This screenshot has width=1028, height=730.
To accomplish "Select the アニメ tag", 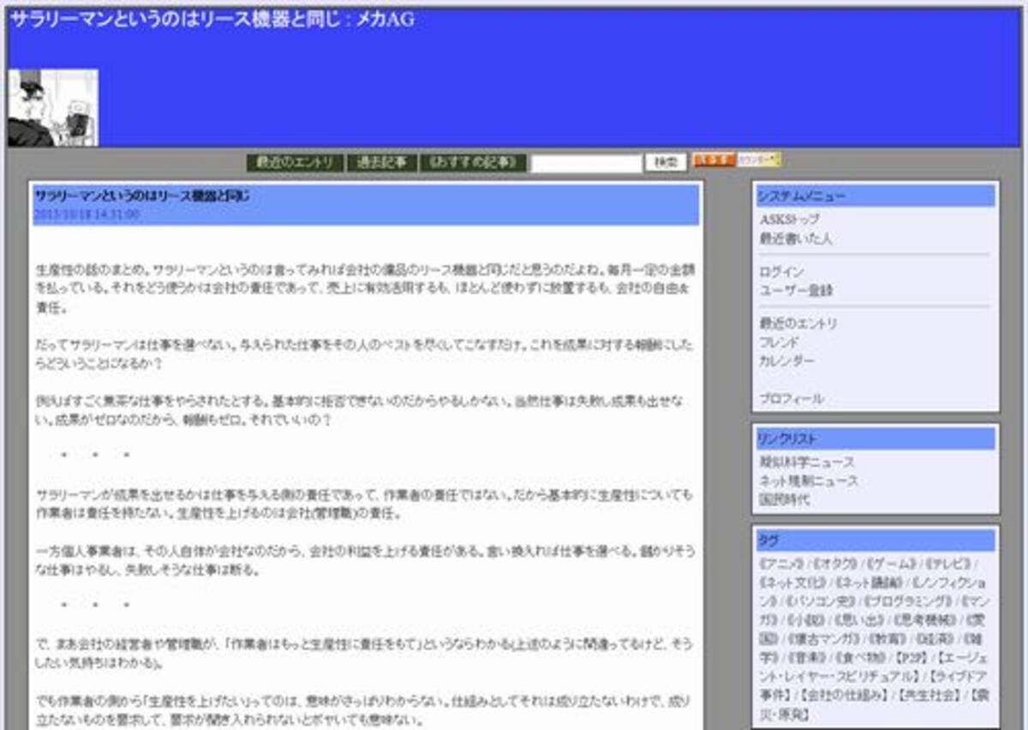I will [x=781, y=563].
